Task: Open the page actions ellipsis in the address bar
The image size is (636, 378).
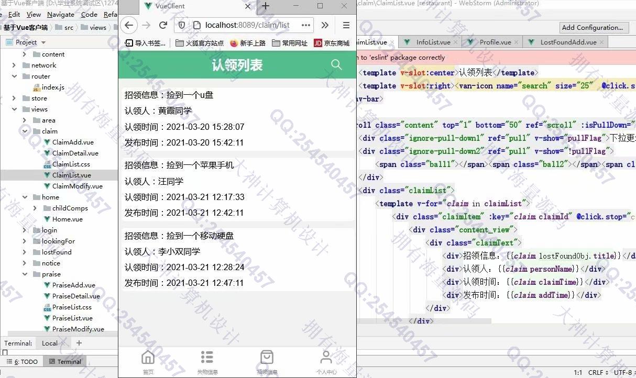Action: 306,25
